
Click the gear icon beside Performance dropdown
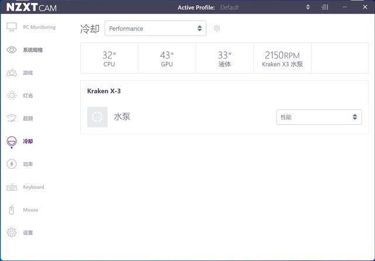click(217, 28)
